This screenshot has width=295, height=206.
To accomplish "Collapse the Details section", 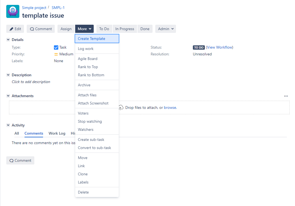I will pos(8,40).
